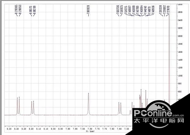Click the 1400 intensity axis value
Viewport: 190px width, 135px height.
(180, 60)
